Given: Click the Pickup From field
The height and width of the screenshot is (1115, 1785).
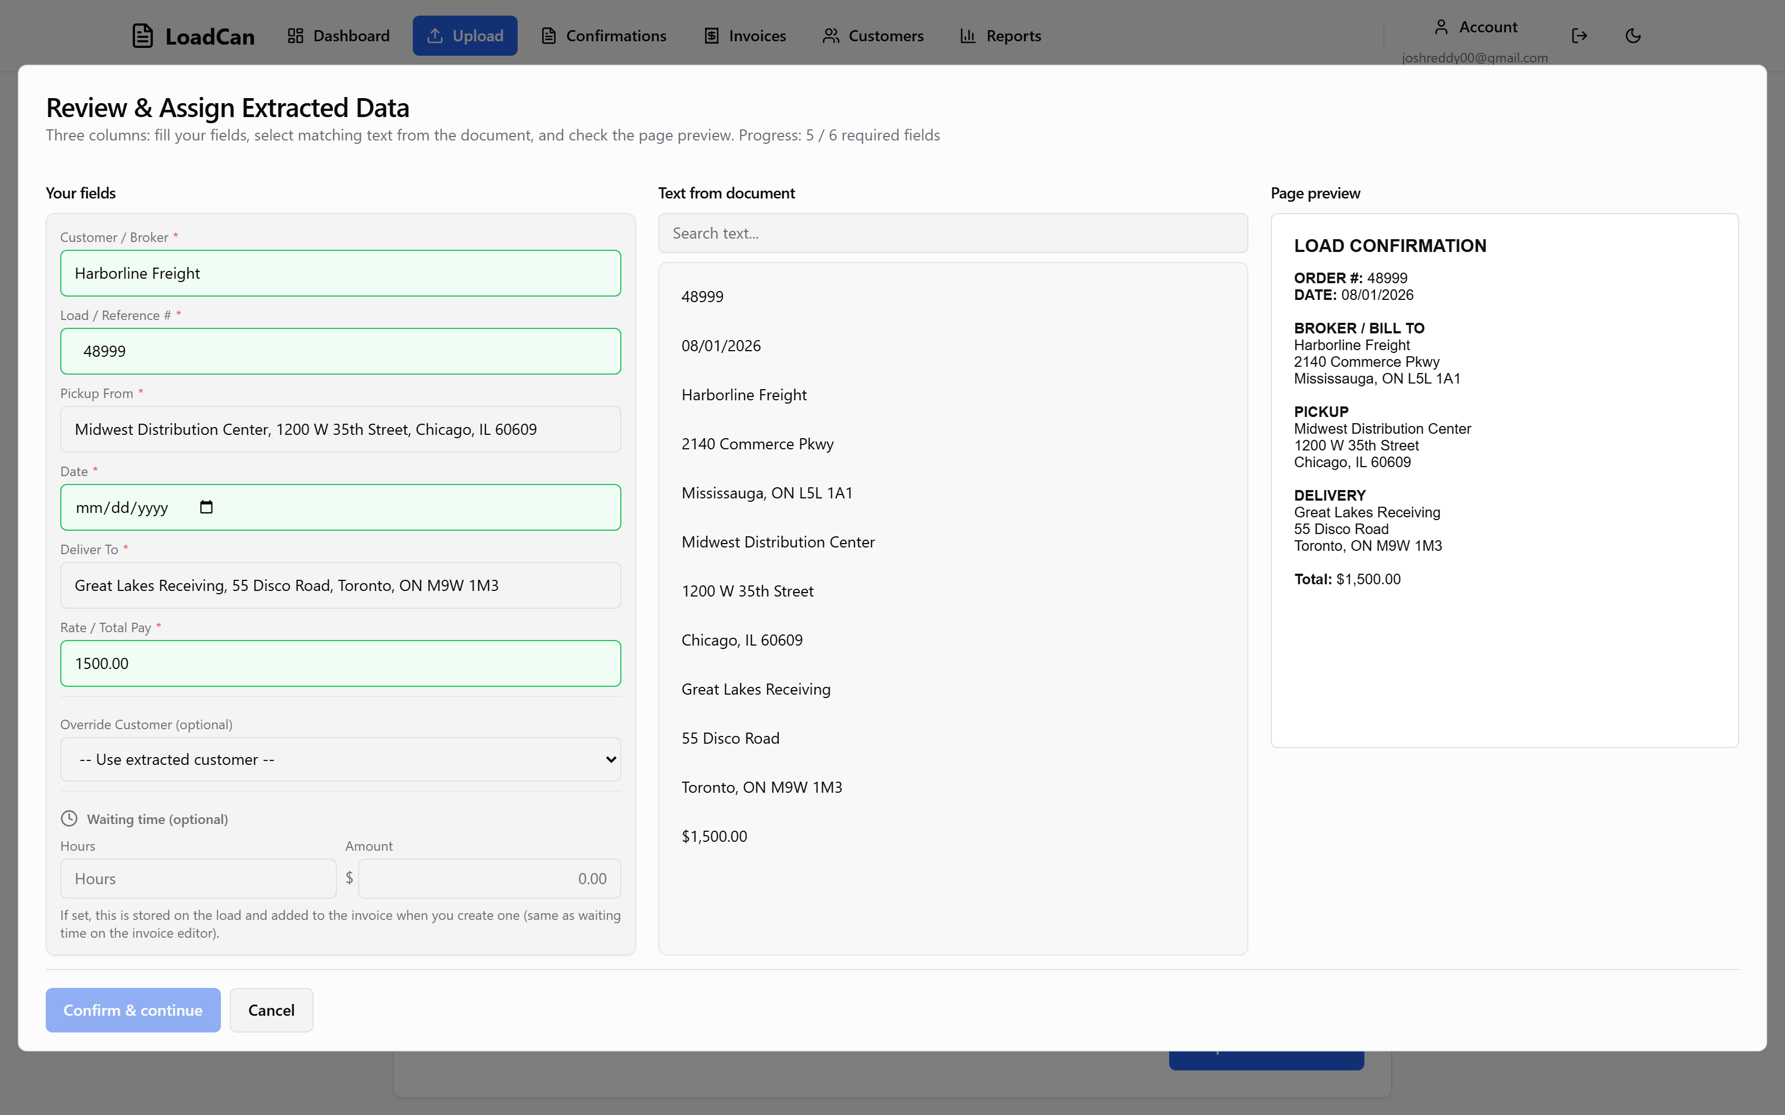Looking at the screenshot, I should [341, 429].
